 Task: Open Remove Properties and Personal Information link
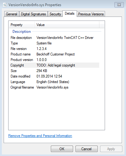tap(40, 136)
